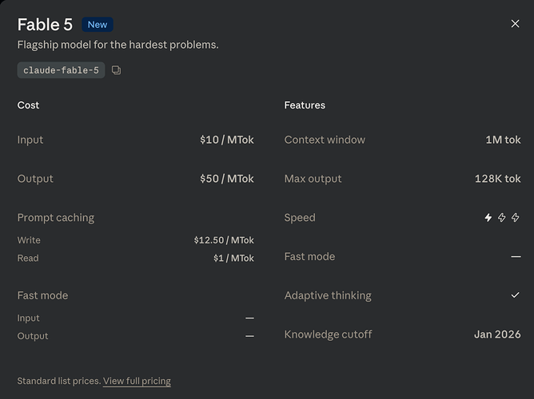Viewport: 534px width, 399px height.
Task: Click the 128K tok max output value
Action: point(497,179)
